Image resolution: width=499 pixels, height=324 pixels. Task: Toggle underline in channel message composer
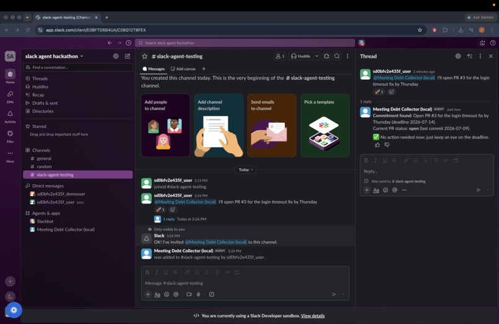[166, 272]
